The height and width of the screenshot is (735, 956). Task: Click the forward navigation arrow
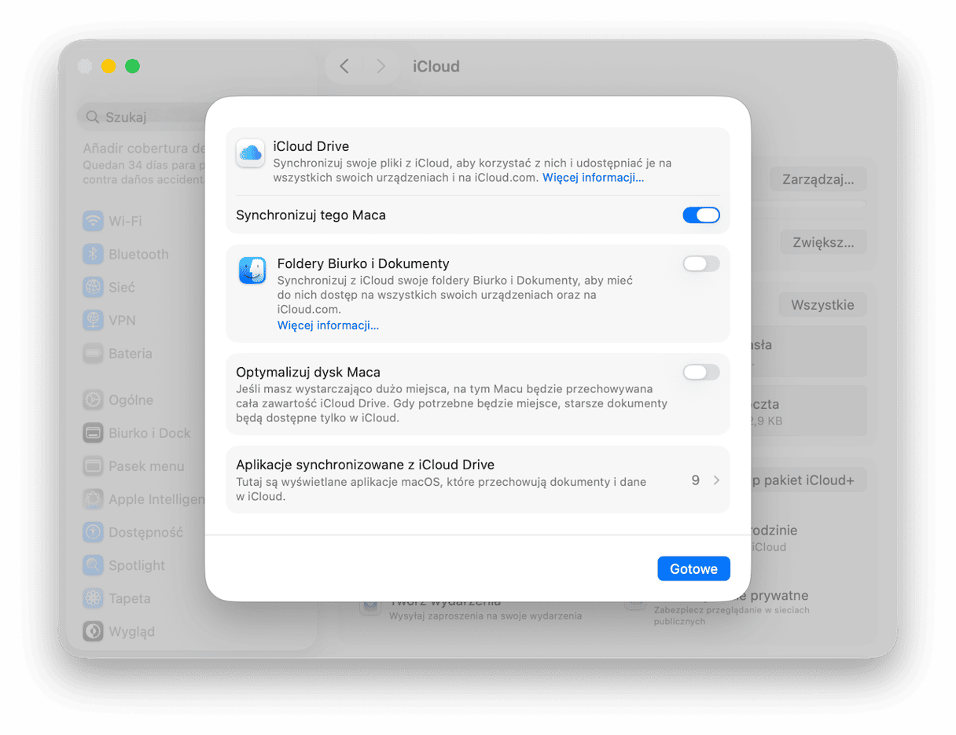pos(381,67)
